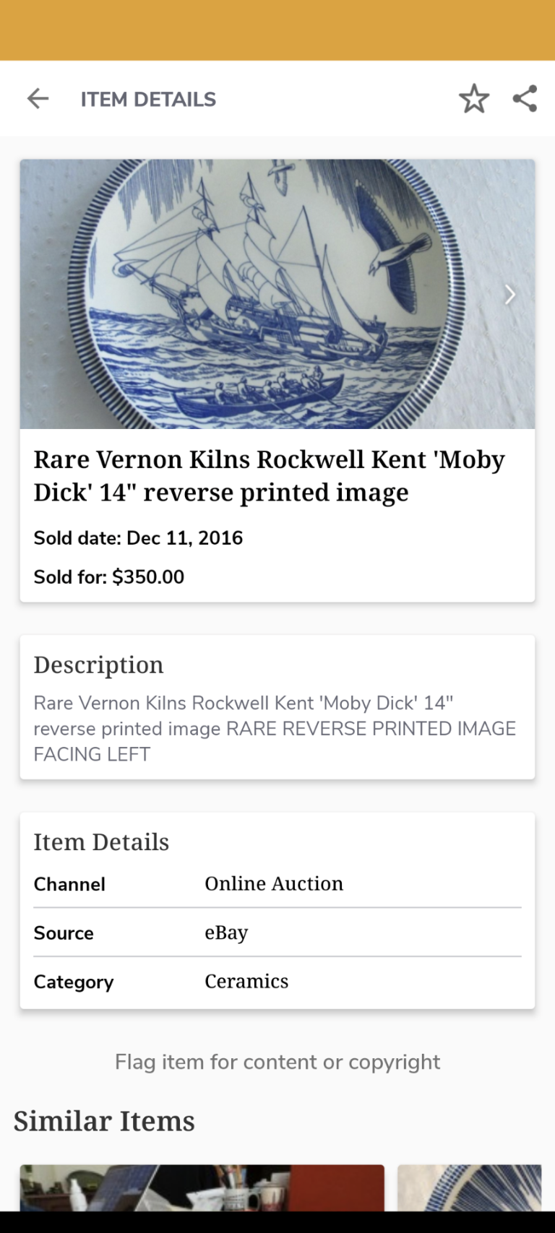555x1233 pixels.
Task: Tap the Similar Items heading
Action: coord(104,1121)
